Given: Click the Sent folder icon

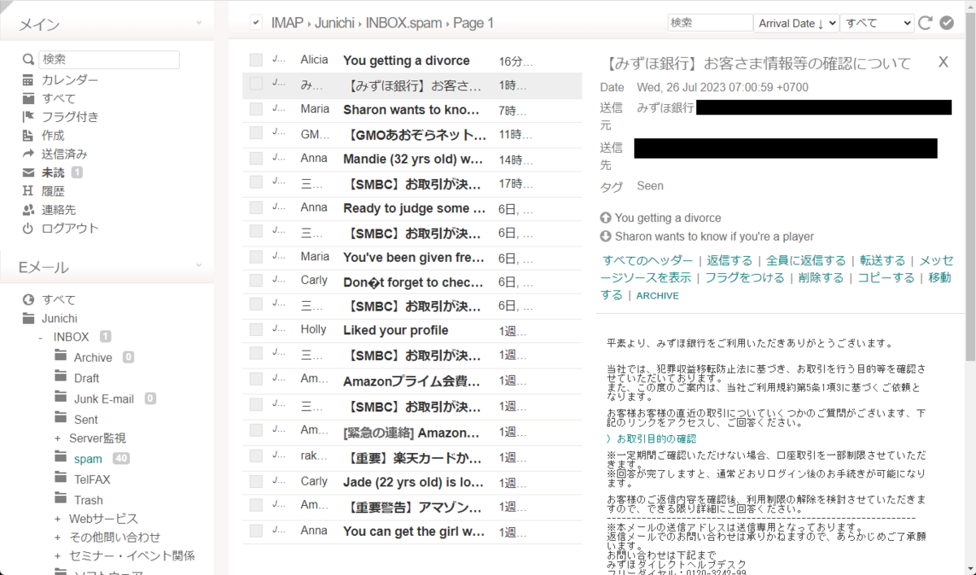Looking at the screenshot, I should [x=60, y=418].
